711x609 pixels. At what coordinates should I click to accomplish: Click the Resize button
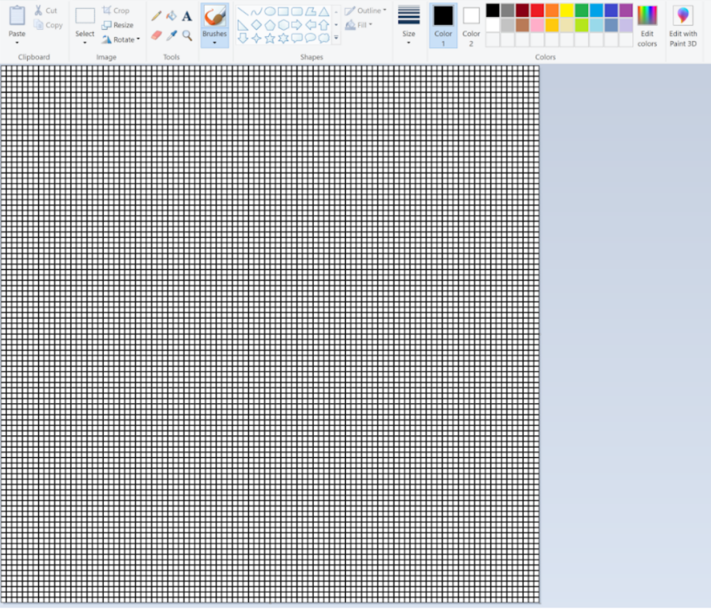point(118,25)
